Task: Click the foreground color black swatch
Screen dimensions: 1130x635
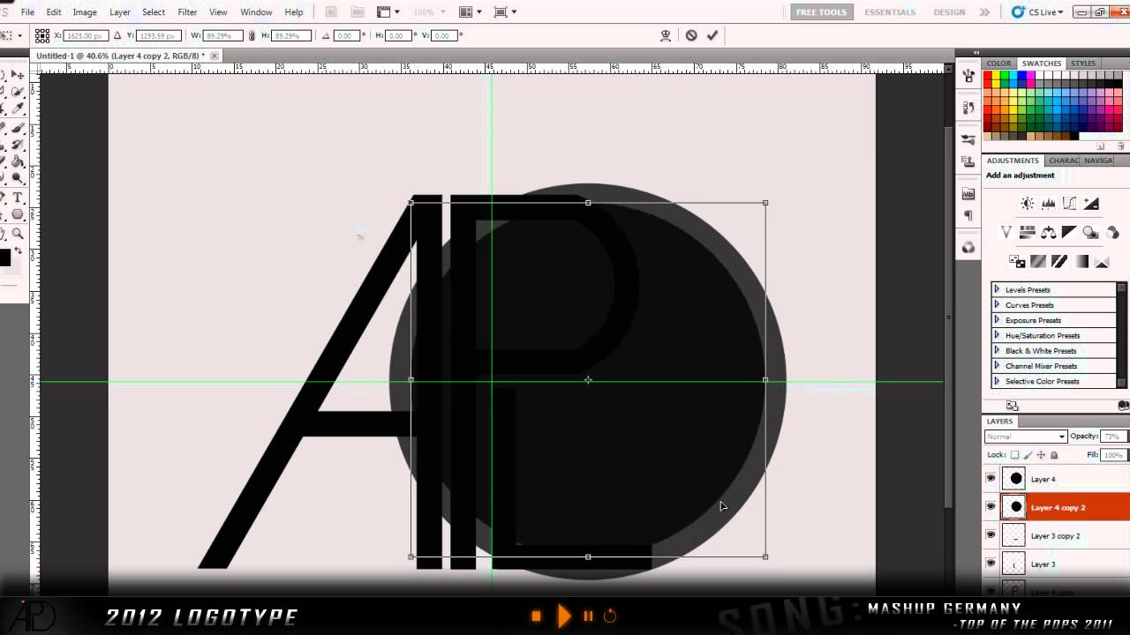Action: (x=4, y=258)
